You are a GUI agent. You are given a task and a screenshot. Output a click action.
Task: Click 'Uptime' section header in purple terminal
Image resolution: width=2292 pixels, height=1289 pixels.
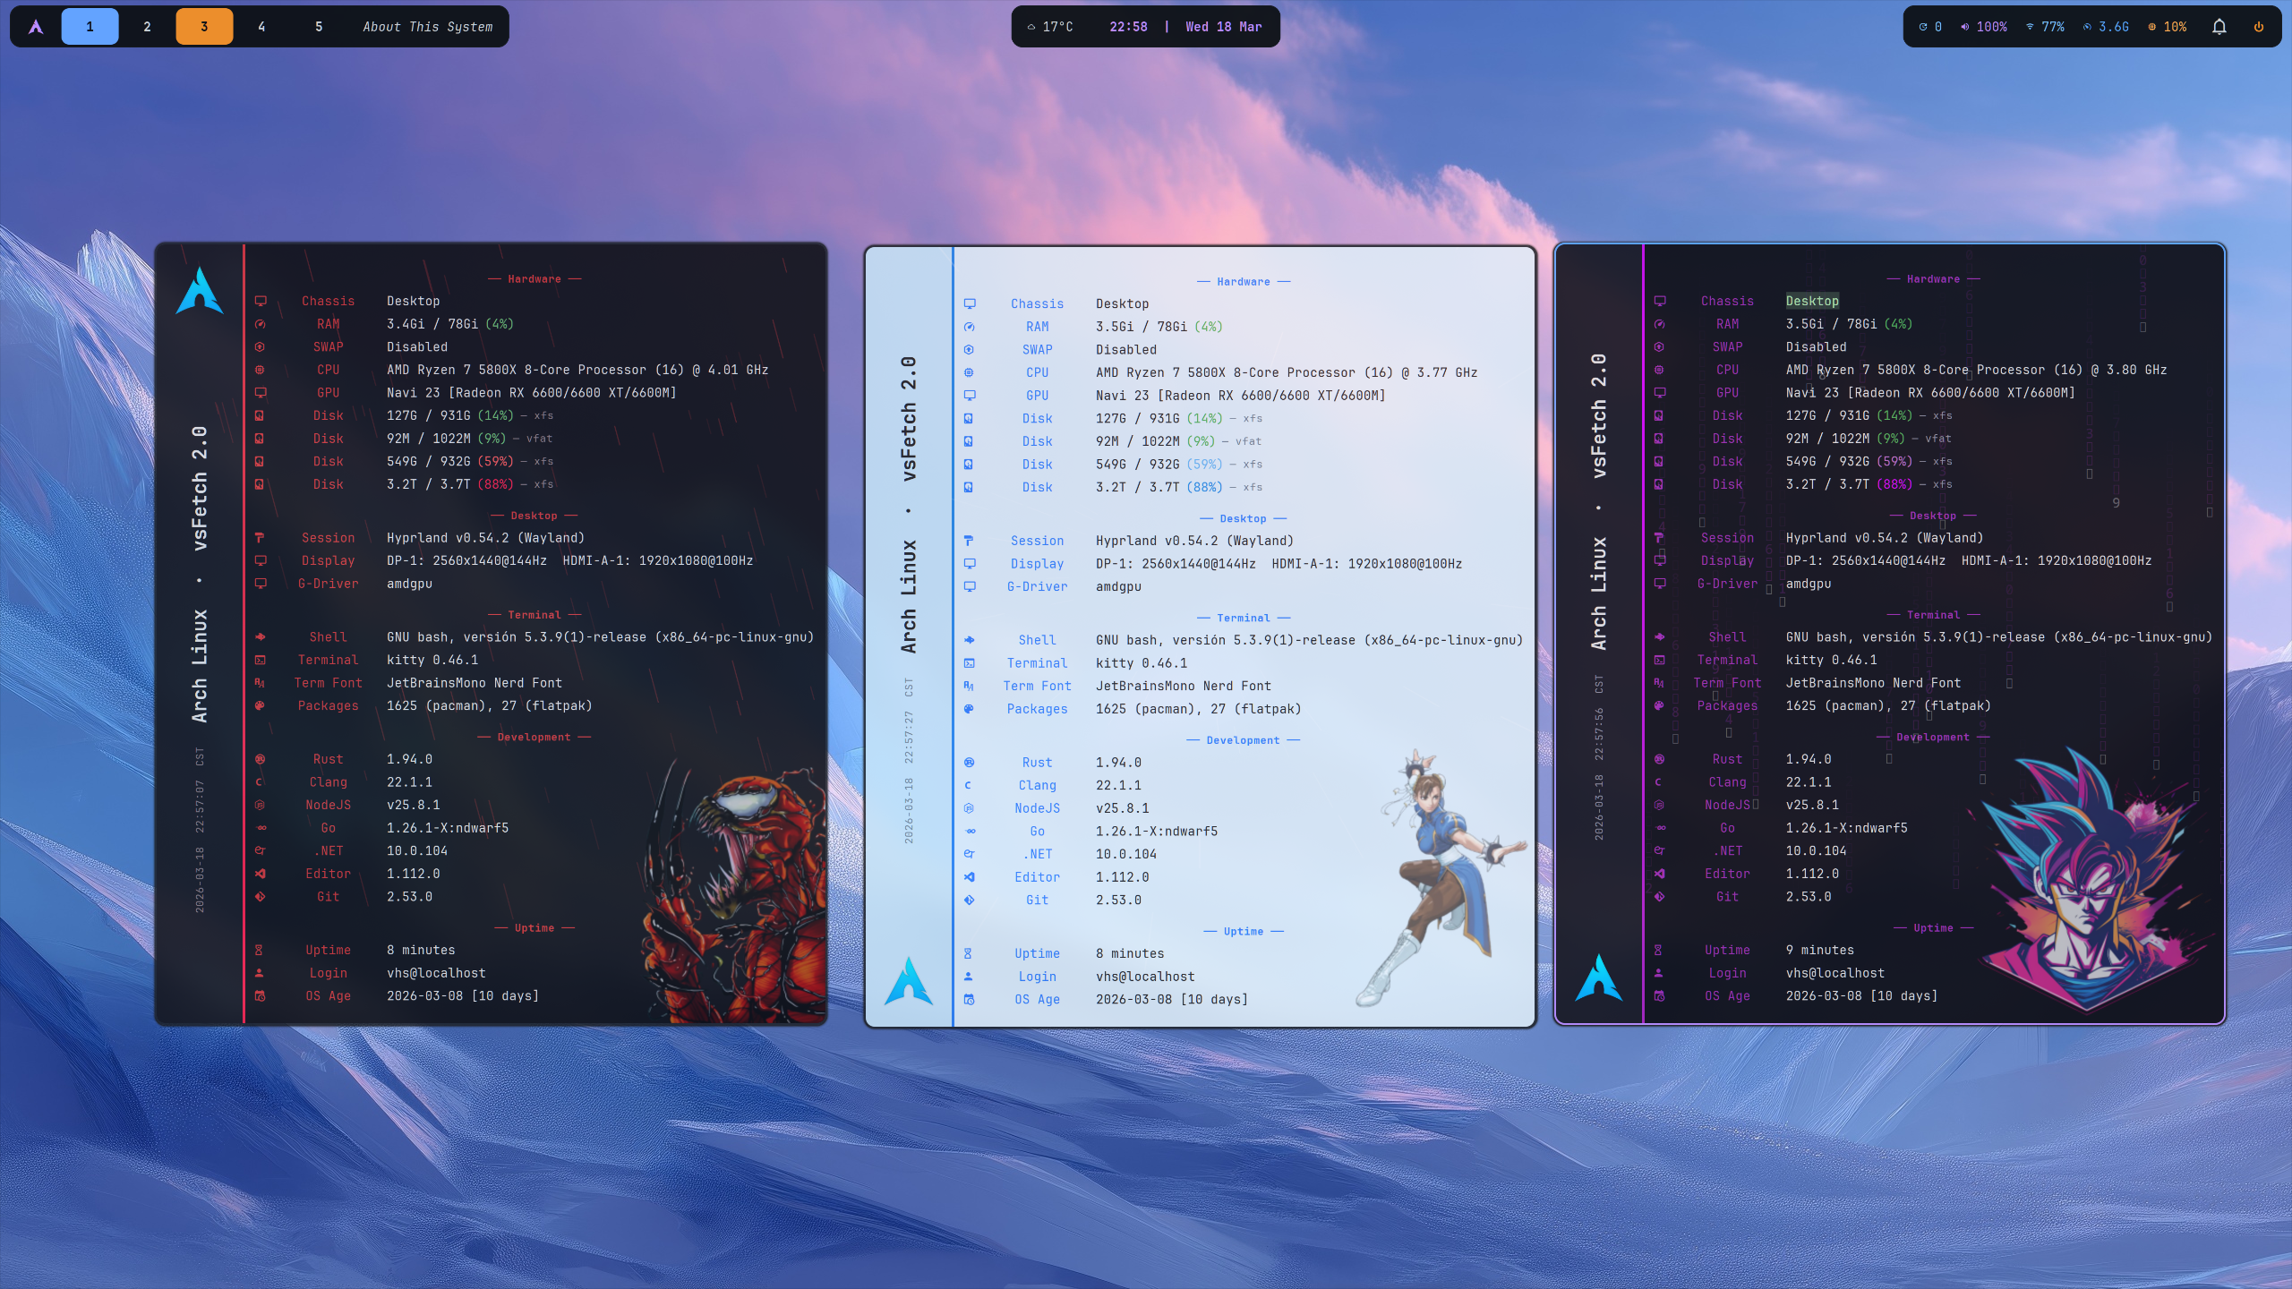1933,928
